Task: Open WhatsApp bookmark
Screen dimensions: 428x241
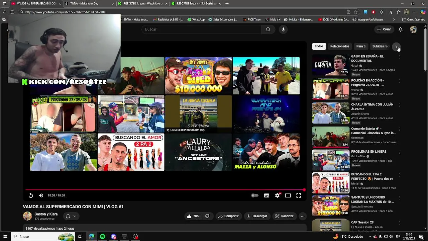Action: click(x=196, y=20)
